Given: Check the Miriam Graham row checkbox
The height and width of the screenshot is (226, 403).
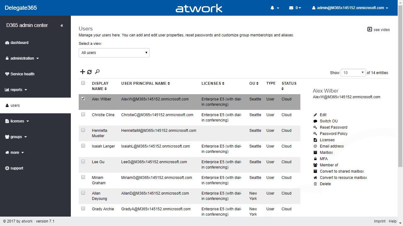Looking at the screenshot, I should pyautogui.click(x=83, y=177).
